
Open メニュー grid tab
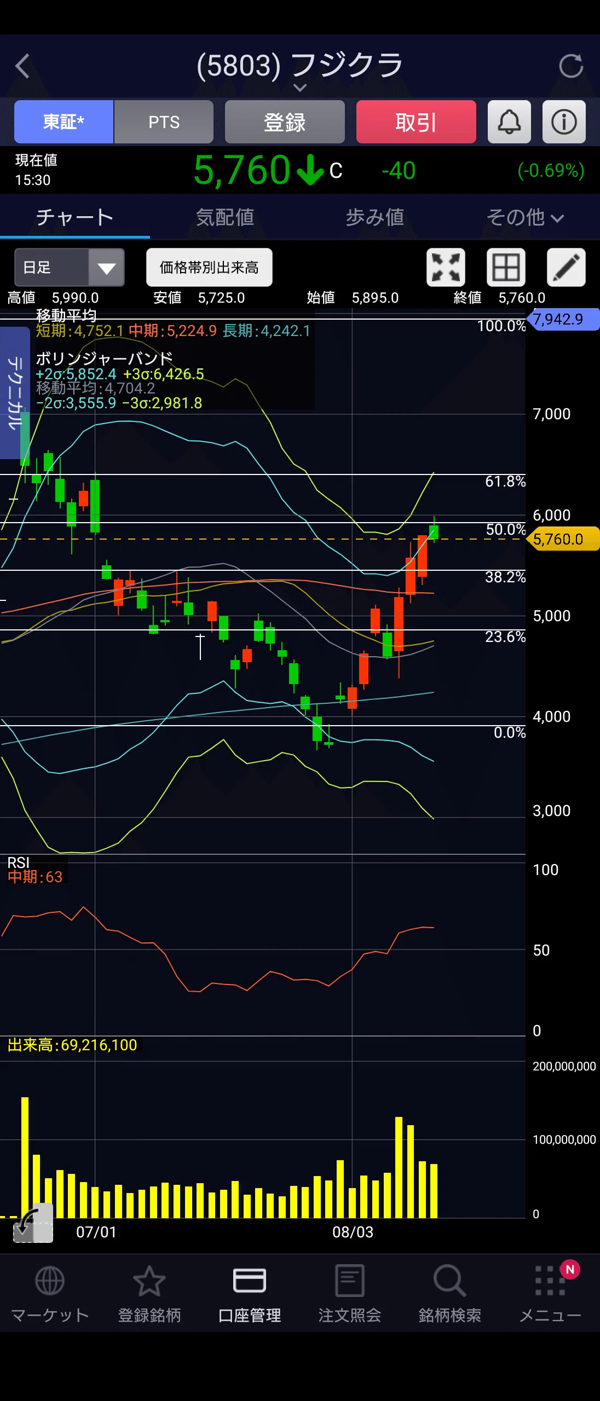click(550, 1294)
